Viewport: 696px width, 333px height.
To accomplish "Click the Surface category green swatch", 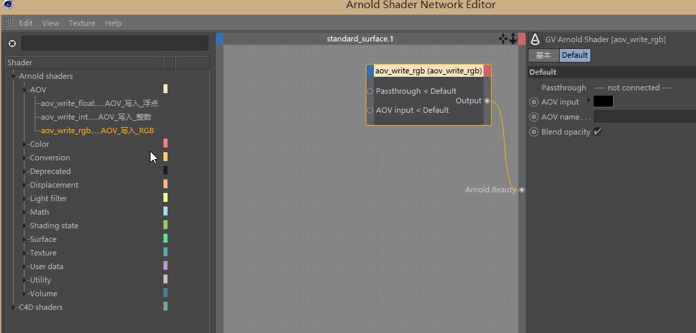I will point(165,239).
